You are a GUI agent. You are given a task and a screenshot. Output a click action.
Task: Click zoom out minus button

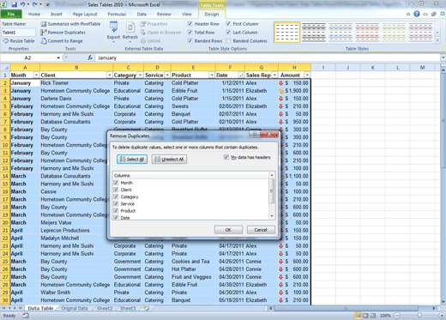click(x=397, y=316)
